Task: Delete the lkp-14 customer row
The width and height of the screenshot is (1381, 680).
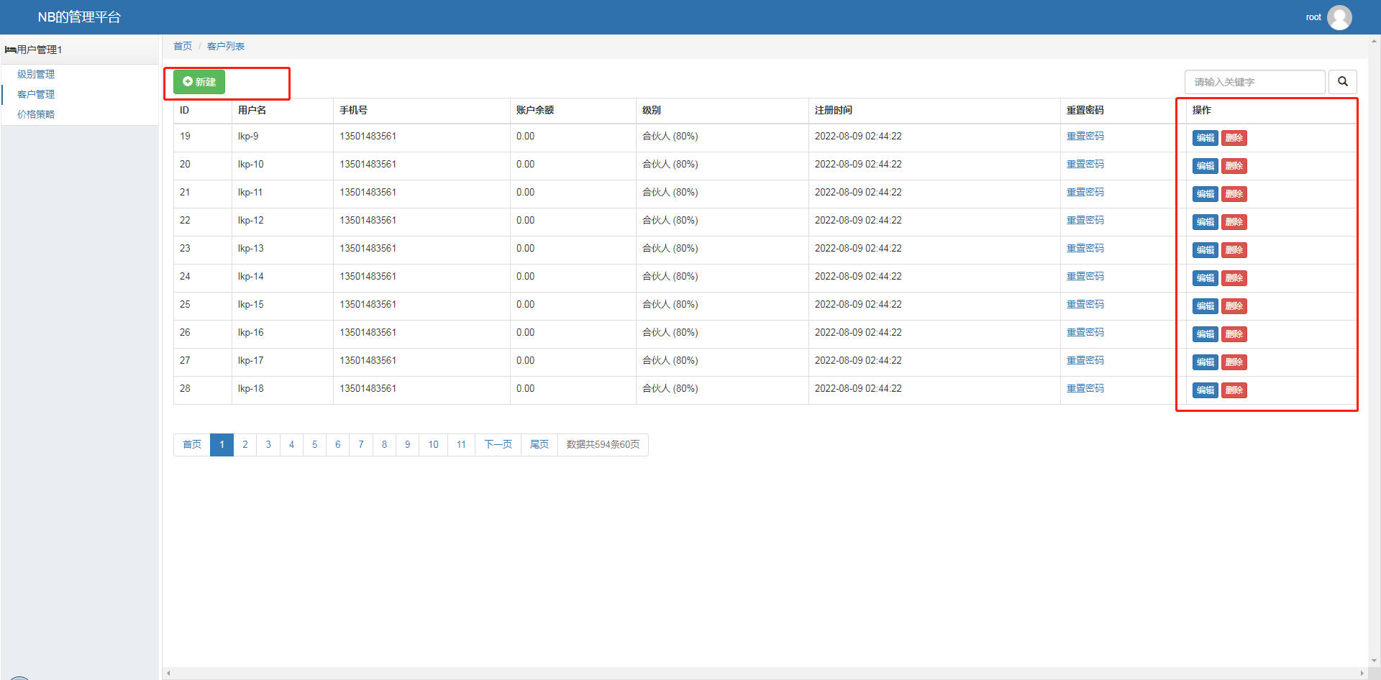Action: tap(1234, 278)
